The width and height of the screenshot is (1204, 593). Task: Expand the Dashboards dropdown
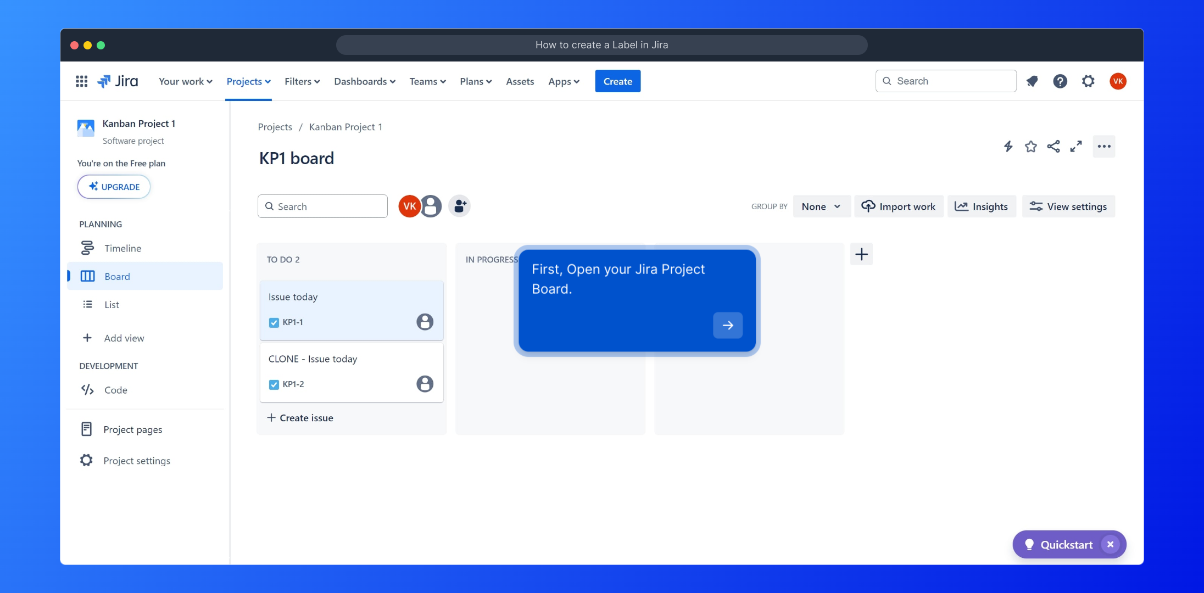364,81
